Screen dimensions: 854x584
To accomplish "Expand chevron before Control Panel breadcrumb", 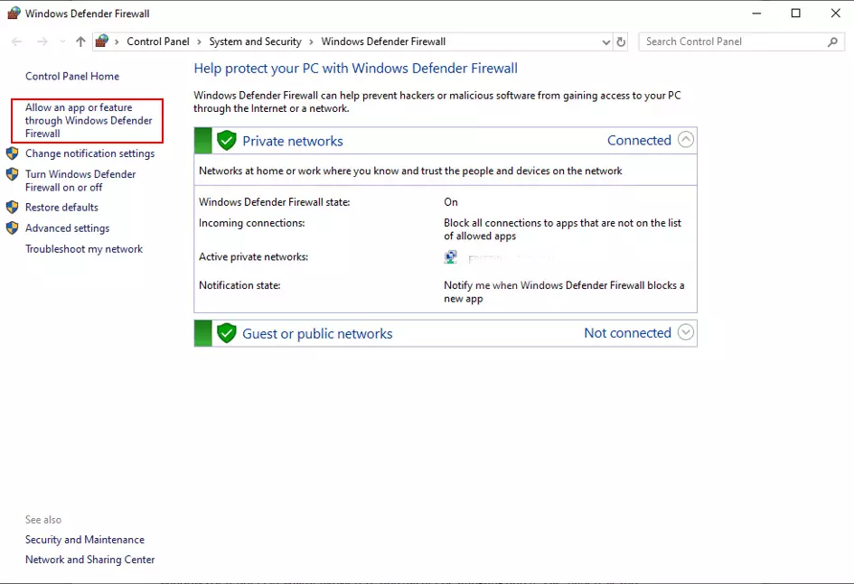I will pos(117,42).
